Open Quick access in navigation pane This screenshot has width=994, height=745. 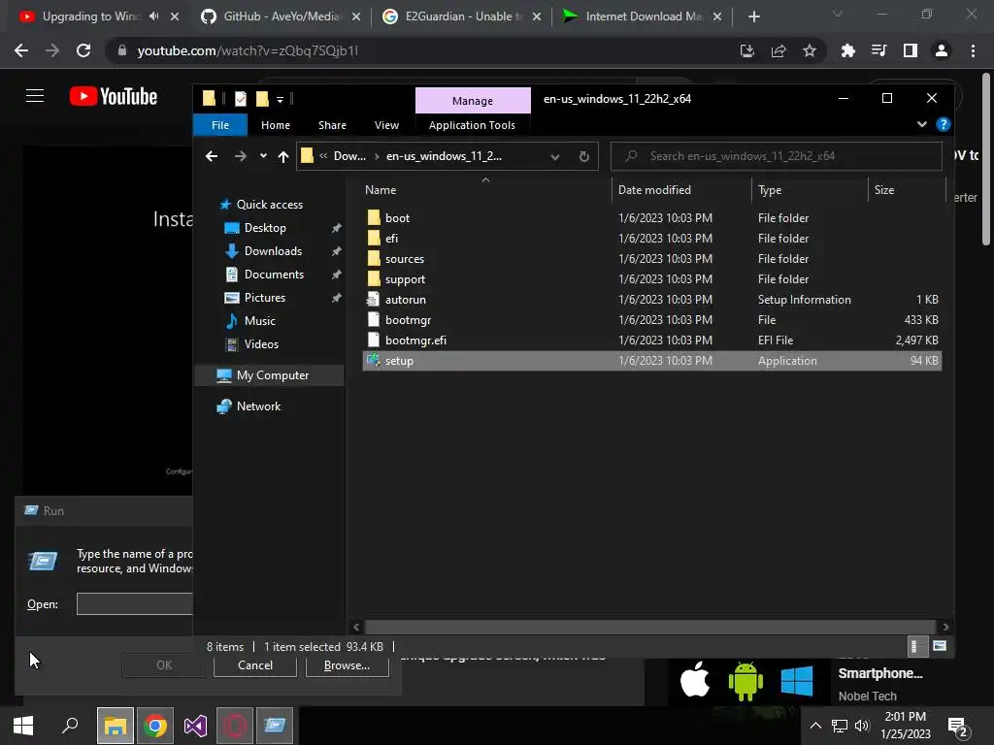[269, 204]
